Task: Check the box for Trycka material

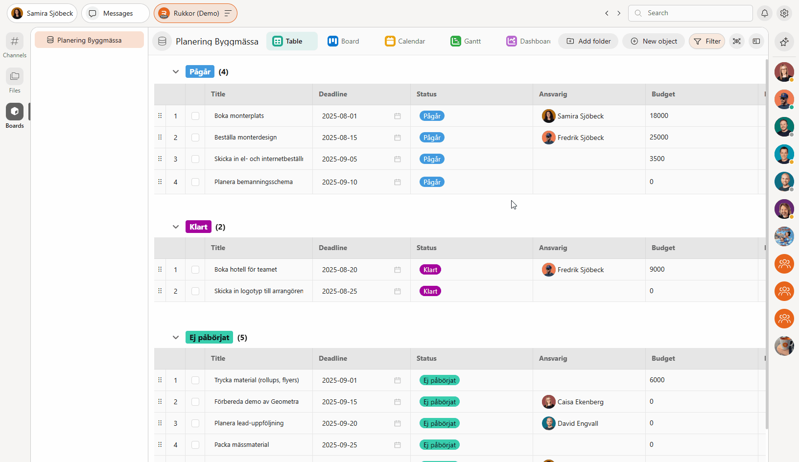Action: [x=195, y=380]
